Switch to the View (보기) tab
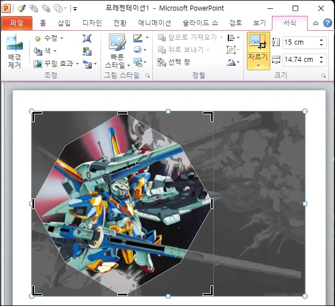The image size is (335, 306). point(260,23)
